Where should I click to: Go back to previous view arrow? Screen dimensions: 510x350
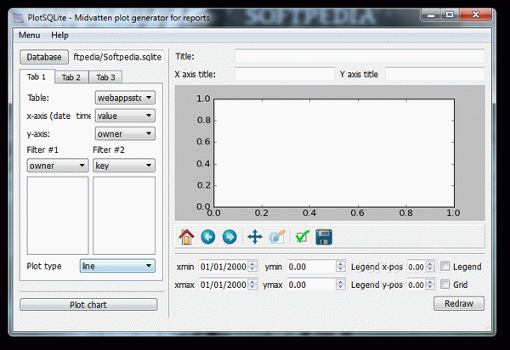[208, 237]
